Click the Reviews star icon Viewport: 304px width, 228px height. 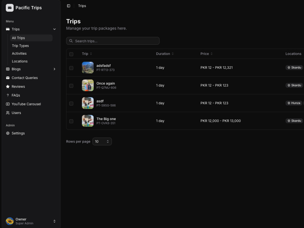(x=8, y=86)
